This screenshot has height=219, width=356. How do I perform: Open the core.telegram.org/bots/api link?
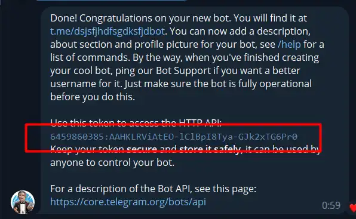coord(128,202)
